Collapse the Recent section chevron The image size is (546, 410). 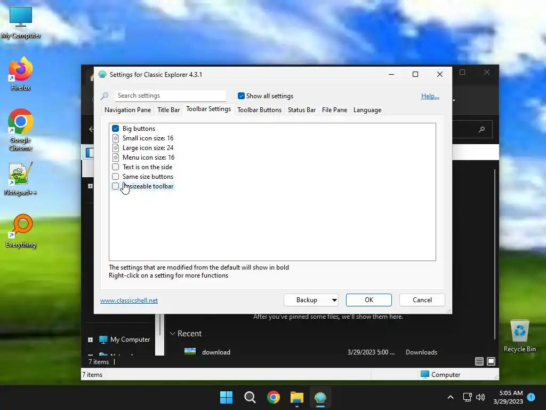click(172, 334)
